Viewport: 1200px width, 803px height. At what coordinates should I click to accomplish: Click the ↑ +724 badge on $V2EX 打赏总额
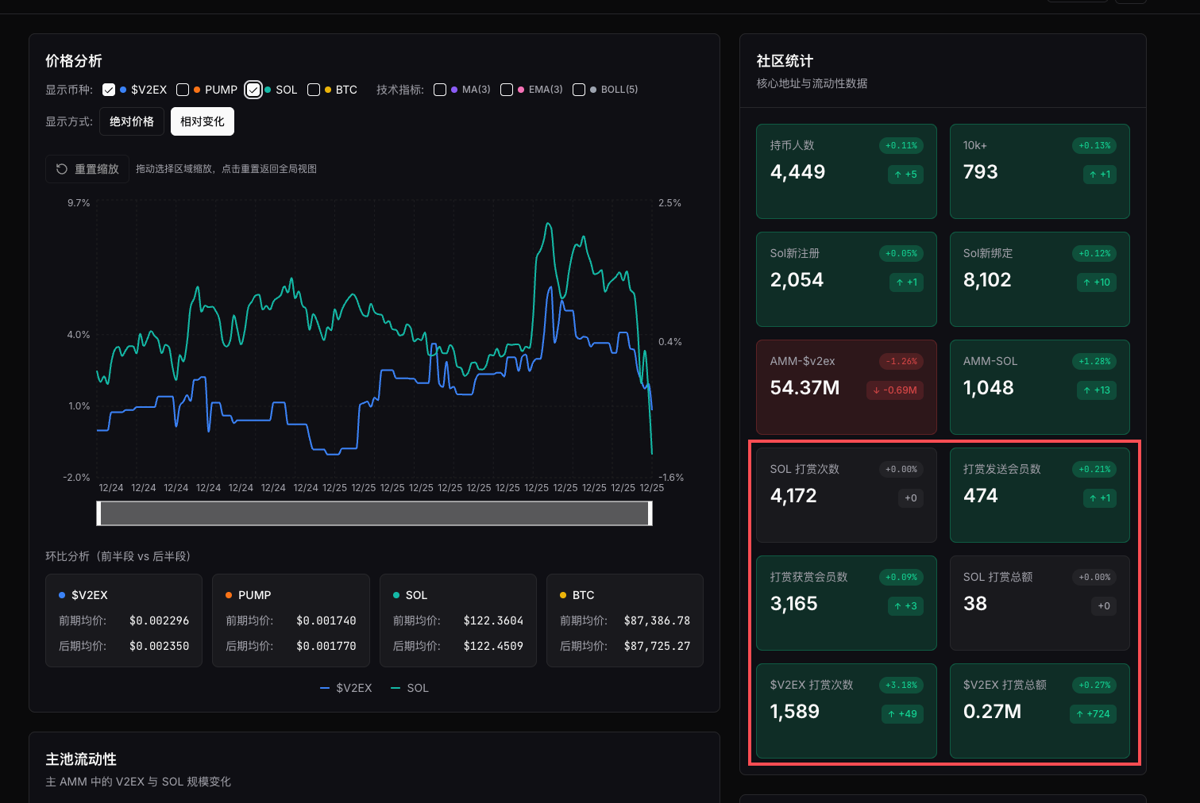pyautogui.click(x=1093, y=714)
